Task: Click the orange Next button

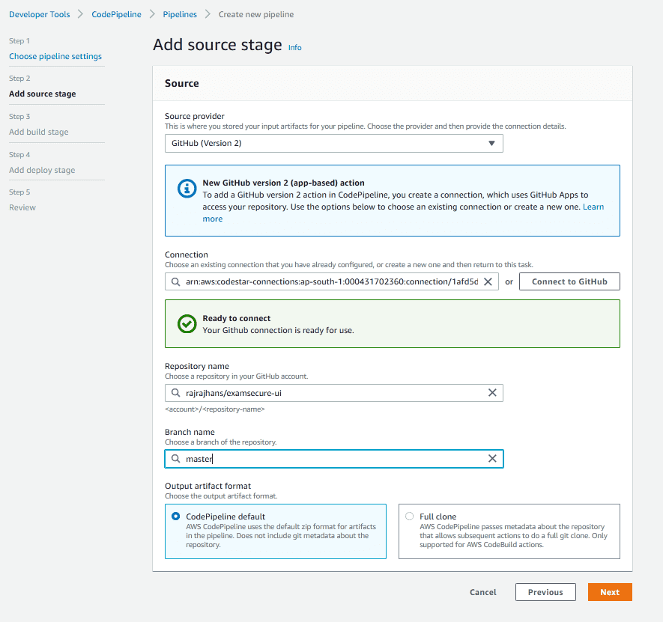Action: tap(610, 592)
